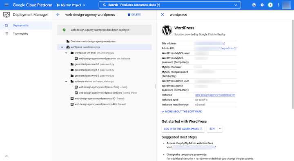
Task: Collapse the wordpress.jinja tree node
Action: pyautogui.click(x=62, y=47)
